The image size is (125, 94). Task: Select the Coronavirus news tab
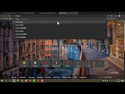click(x=32, y=77)
